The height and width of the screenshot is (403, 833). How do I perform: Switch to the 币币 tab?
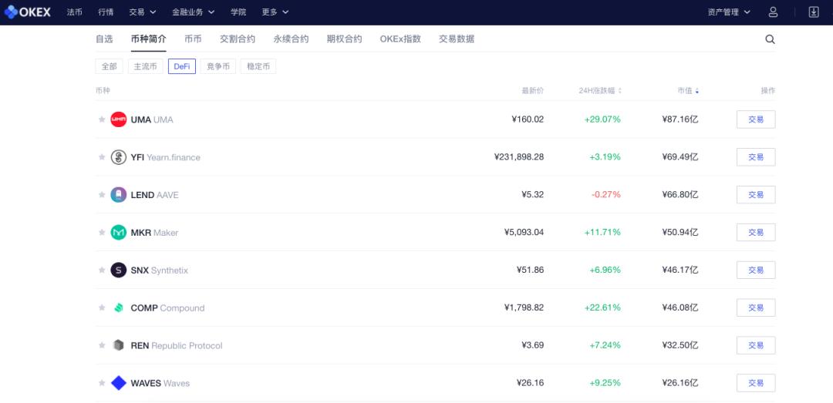point(193,39)
